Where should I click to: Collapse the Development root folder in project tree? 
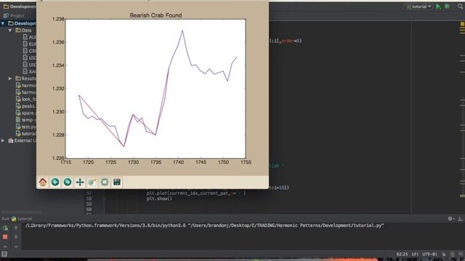pos(3,23)
